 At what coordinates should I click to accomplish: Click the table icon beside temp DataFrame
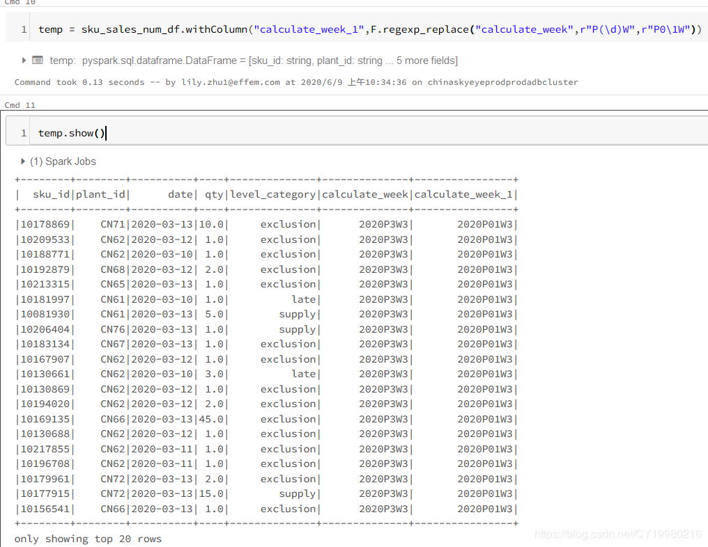point(38,61)
